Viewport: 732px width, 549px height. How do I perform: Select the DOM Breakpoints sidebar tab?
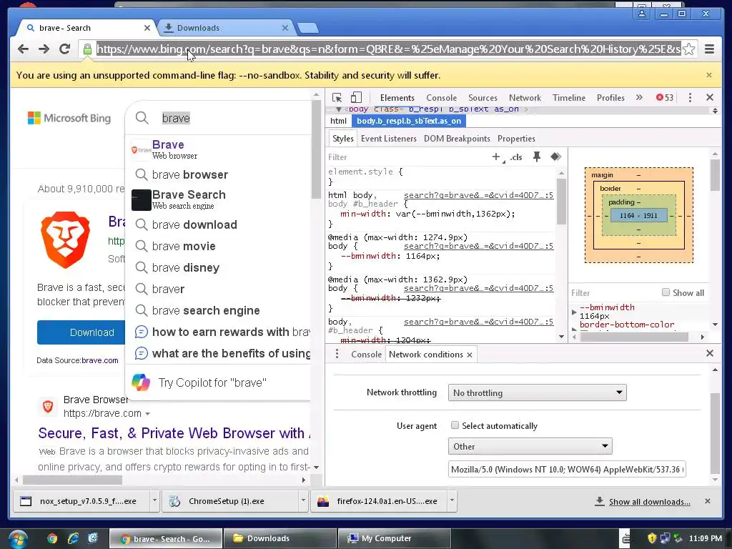[x=457, y=139]
